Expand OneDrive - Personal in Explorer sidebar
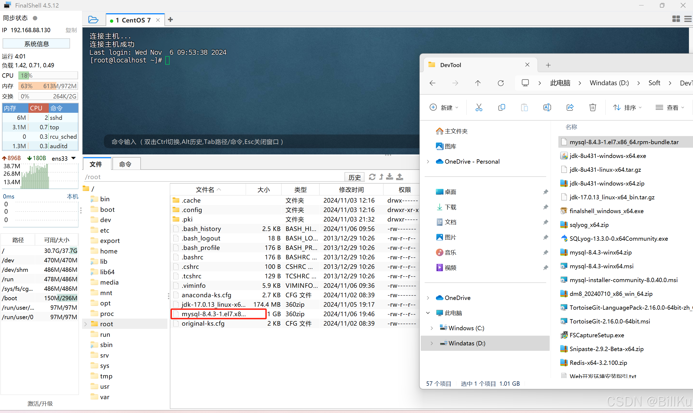The width and height of the screenshot is (693, 413). point(428,161)
